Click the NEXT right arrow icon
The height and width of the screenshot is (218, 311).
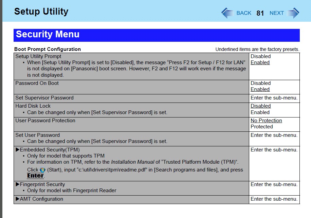[293, 13]
